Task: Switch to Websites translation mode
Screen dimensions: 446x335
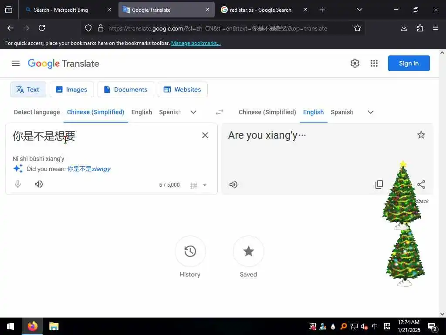Action: [182, 89]
